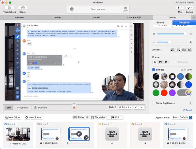Choose the rectangle Frame shape
This screenshot has width=196, height=149.
click(160, 62)
